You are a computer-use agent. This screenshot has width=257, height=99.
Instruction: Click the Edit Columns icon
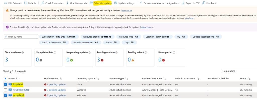[x=6, y=3]
